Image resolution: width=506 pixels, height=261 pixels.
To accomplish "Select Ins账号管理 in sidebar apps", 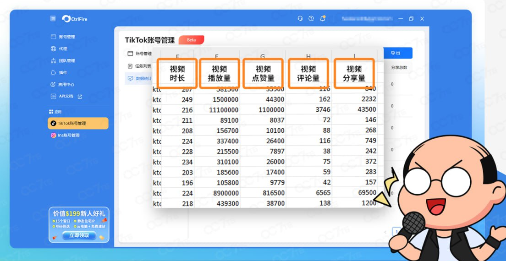I will click(65, 136).
